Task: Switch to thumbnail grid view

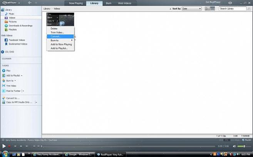Action: point(212,9)
